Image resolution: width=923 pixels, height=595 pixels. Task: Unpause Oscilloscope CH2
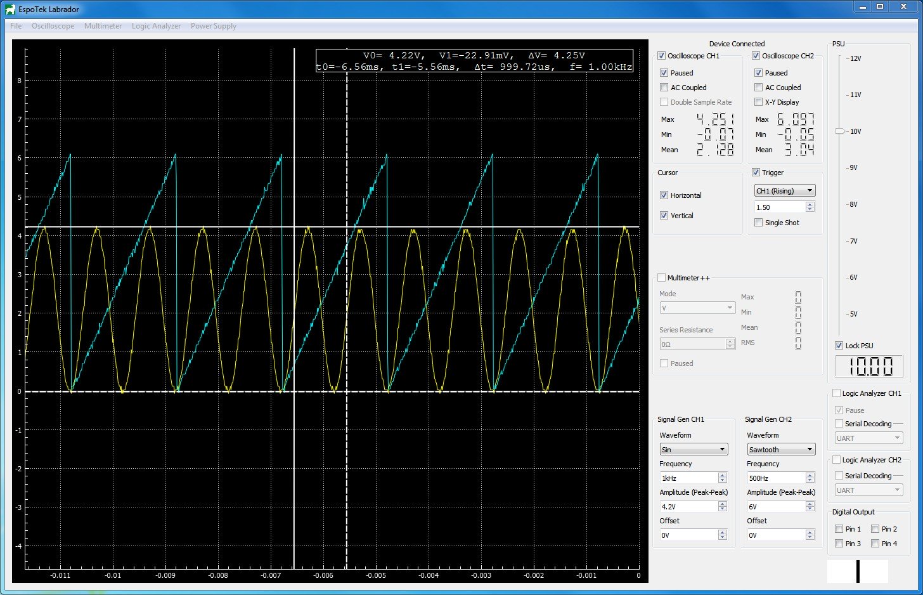(x=758, y=72)
